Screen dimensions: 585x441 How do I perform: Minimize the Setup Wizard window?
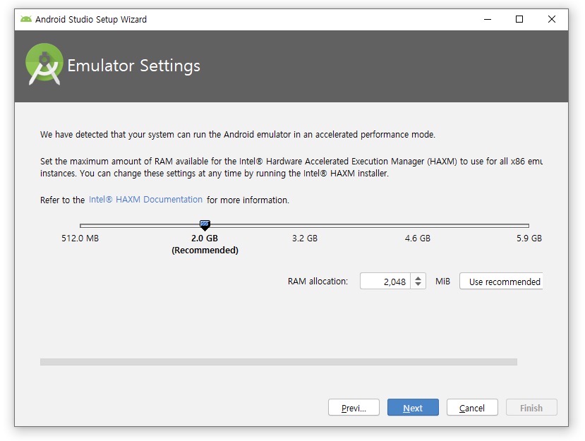tap(488, 19)
